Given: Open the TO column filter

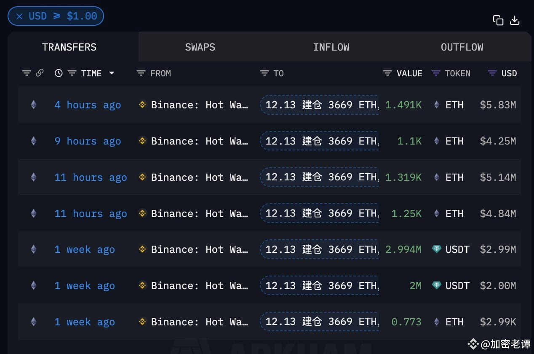Looking at the screenshot, I should [264, 72].
